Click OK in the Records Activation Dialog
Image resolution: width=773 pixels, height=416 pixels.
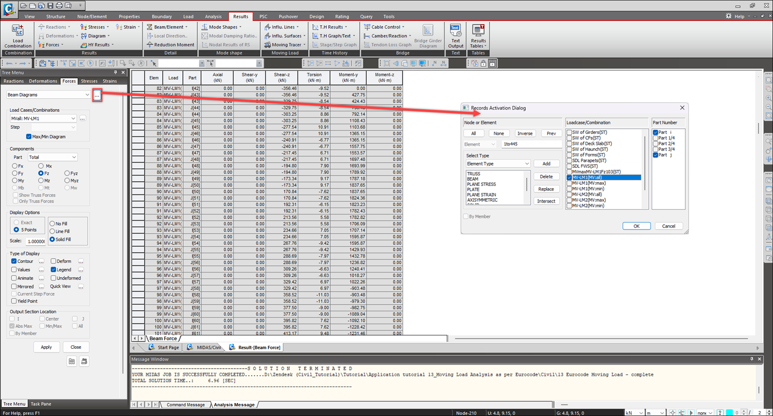click(x=636, y=226)
